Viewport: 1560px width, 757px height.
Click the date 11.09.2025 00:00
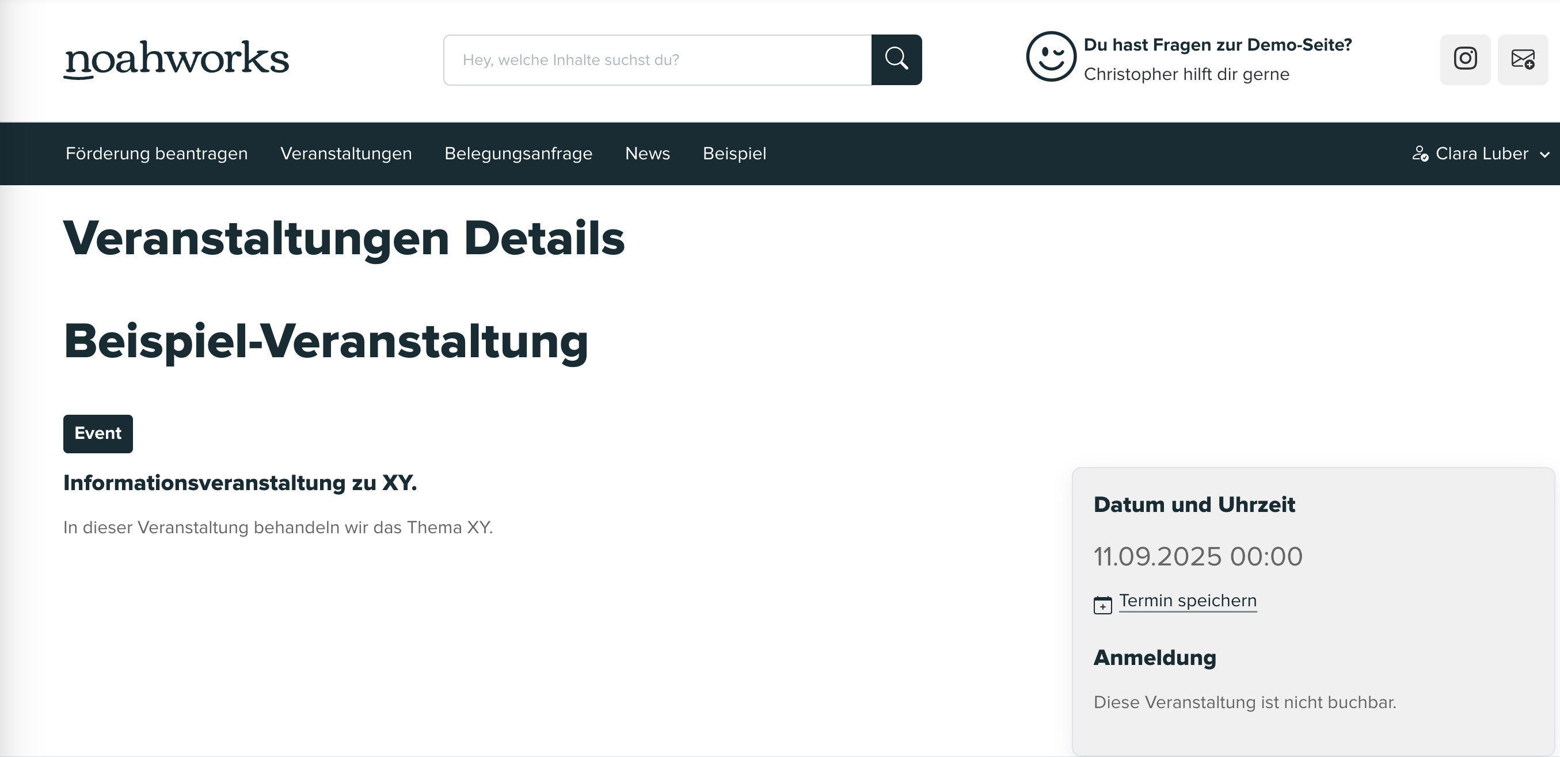tap(1198, 557)
